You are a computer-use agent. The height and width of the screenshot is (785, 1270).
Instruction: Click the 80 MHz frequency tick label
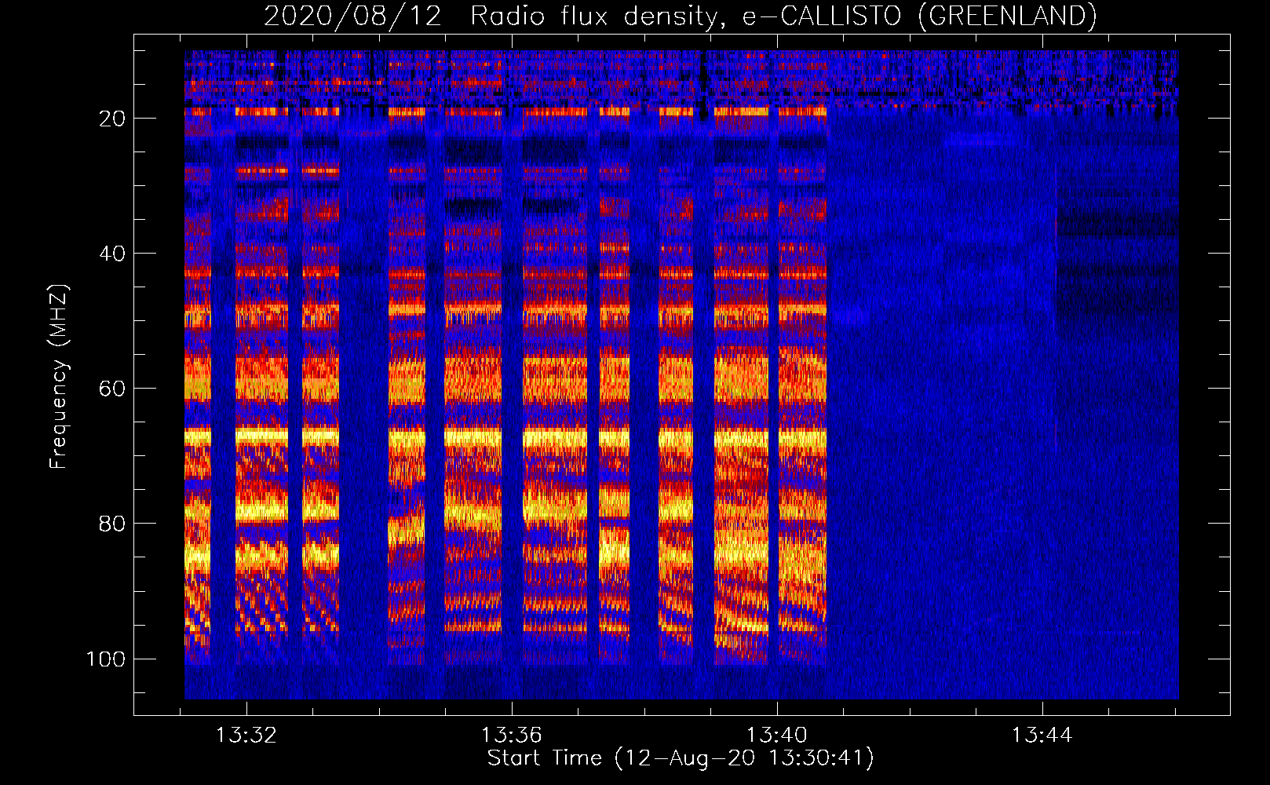[x=112, y=524]
